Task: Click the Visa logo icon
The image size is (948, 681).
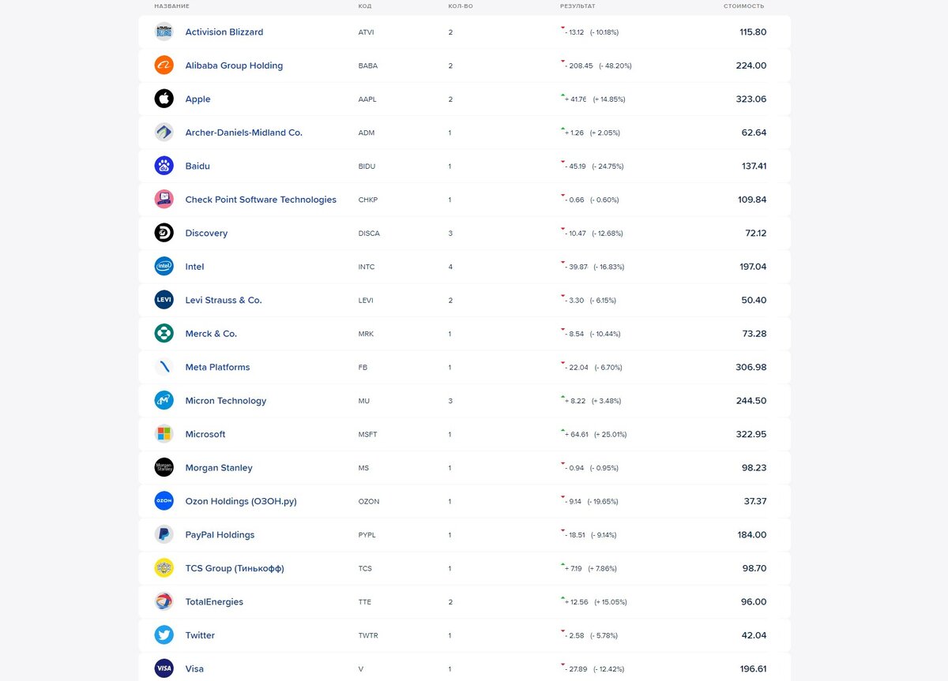Action: 164,668
